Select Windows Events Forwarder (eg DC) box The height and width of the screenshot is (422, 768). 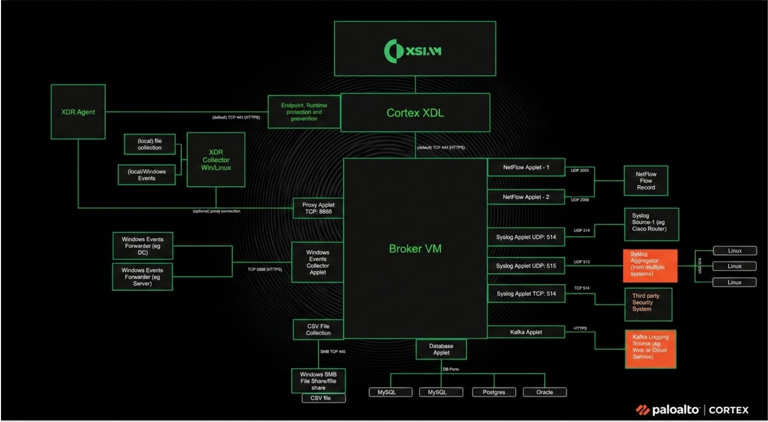point(142,246)
